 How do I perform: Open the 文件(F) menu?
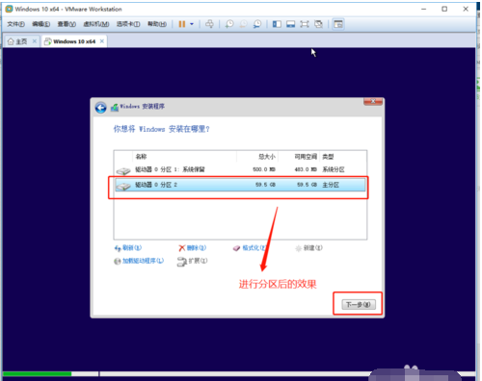tap(15, 24)
